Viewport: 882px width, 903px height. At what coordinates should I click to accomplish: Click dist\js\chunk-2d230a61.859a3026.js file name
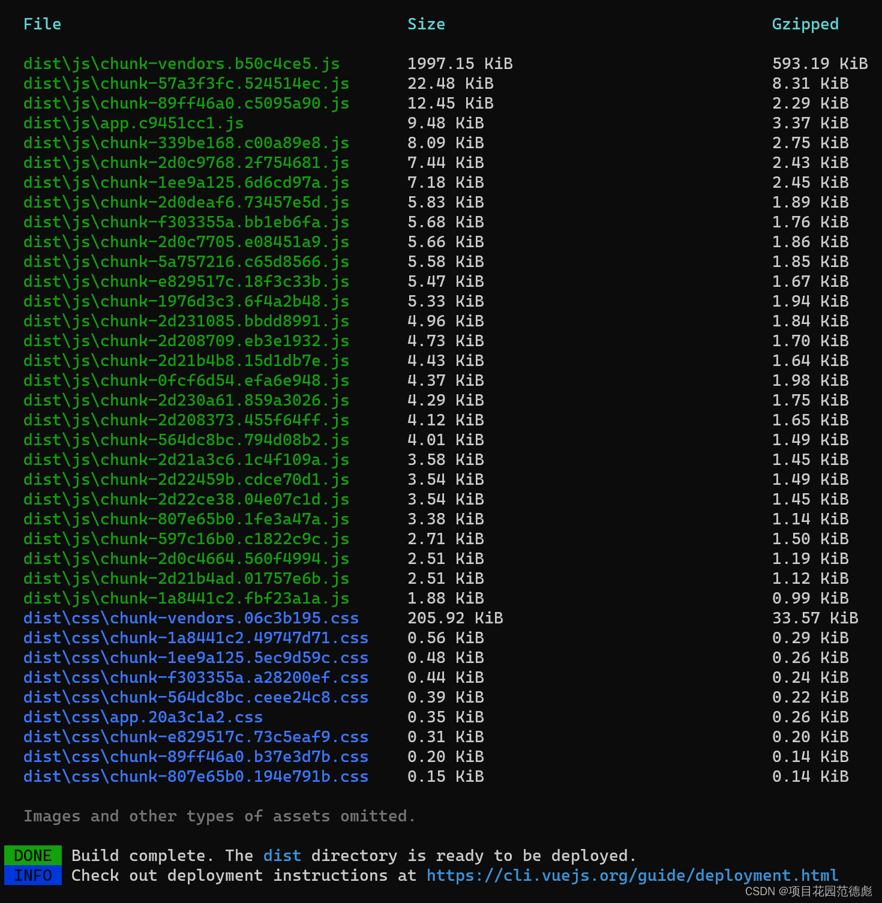[187, 400]
